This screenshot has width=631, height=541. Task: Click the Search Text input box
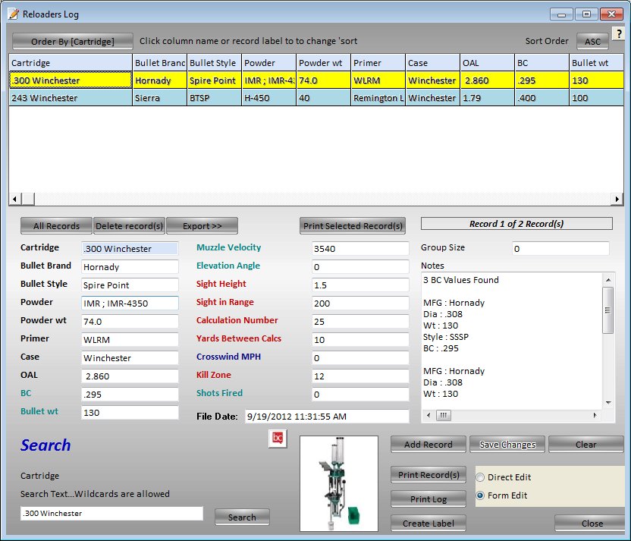point(111,514)
